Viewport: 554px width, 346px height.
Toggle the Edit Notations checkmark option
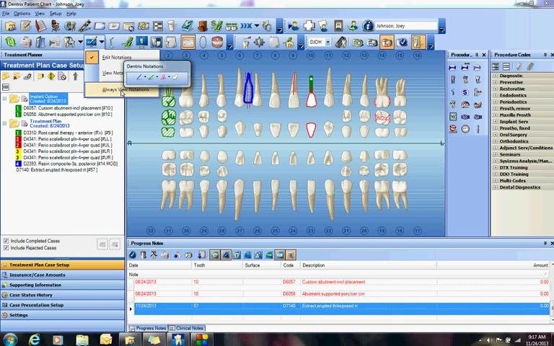pos(92,57)
